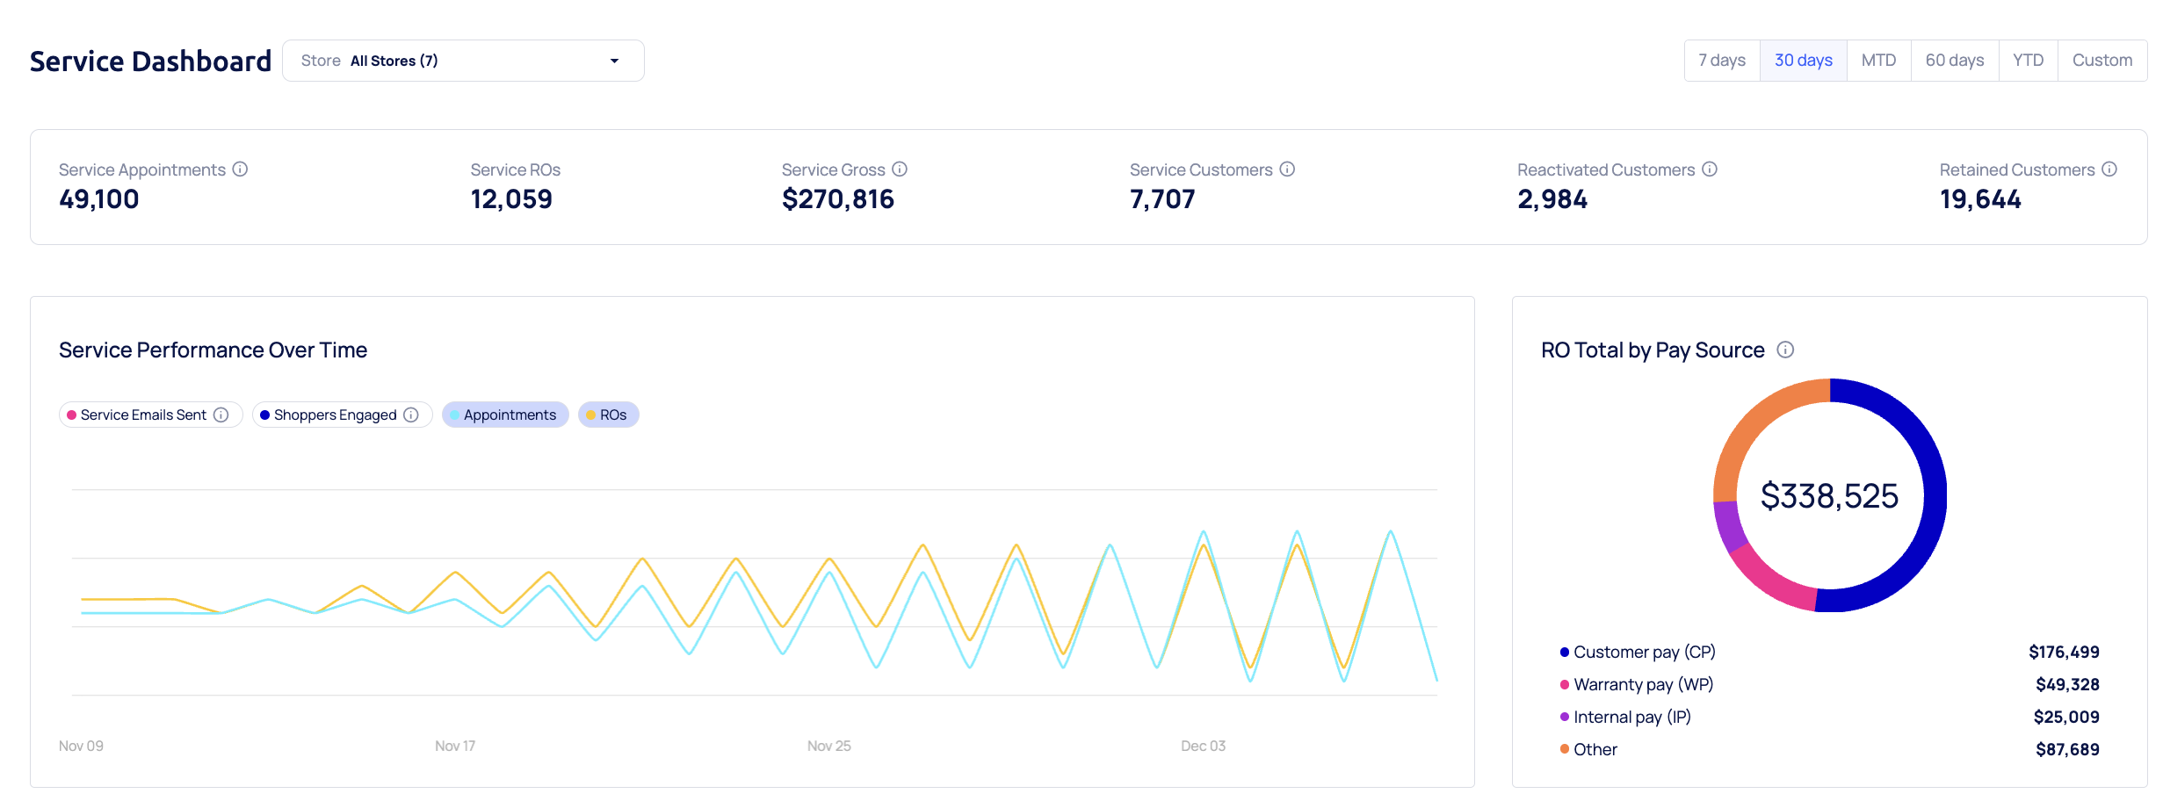2163x808 pixels.
Task: Click the Warranty pay (WP) legend entry
Action: (1643, 684)
